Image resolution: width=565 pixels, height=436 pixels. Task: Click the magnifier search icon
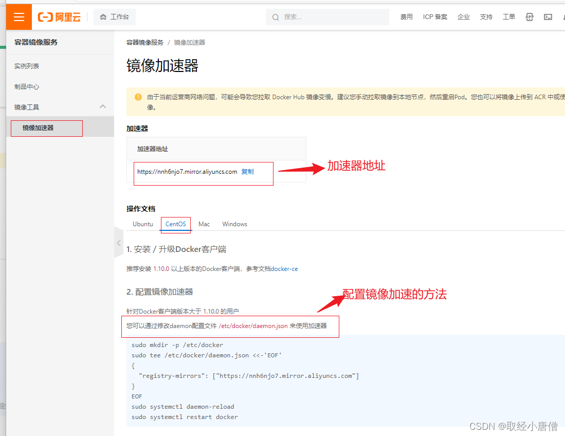pyautogui.click(x=275, y=17)
